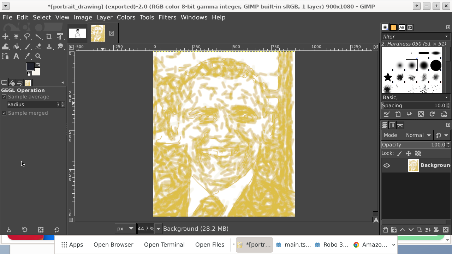452x254 pixels.
Task: Select the Paintbrush tool
Action: 27,46
